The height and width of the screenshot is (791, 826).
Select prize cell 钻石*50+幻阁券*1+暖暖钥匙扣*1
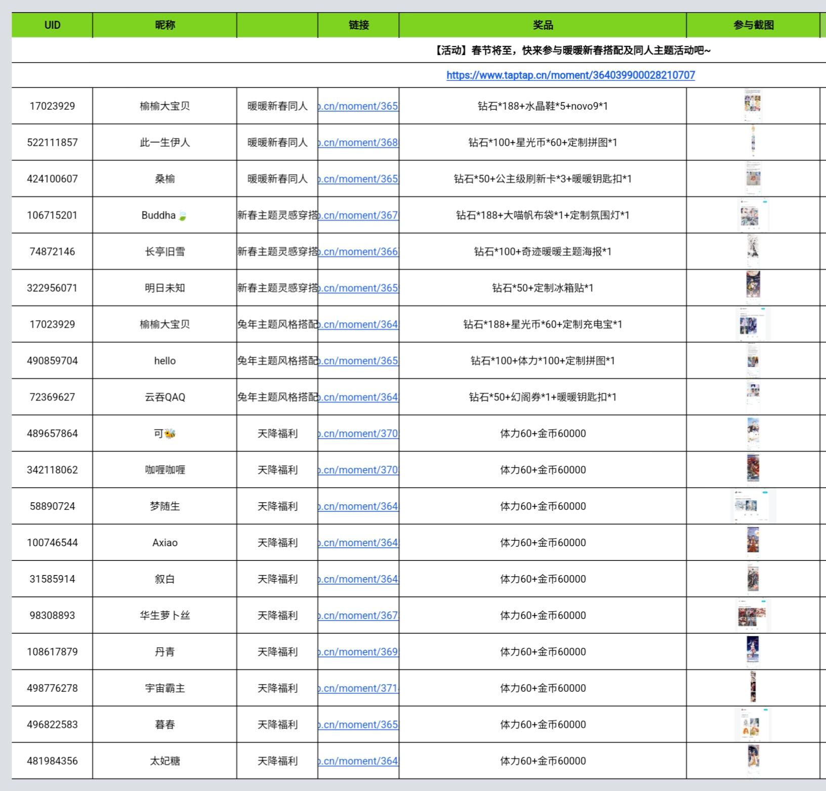543,398
